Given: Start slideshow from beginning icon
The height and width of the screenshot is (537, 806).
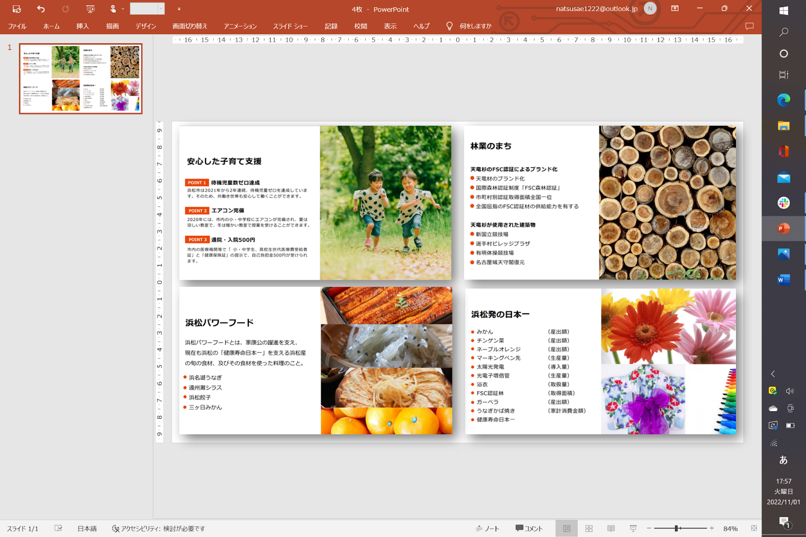Looking at the screenshot, I should pyautogui.click(x=90, y=9).
